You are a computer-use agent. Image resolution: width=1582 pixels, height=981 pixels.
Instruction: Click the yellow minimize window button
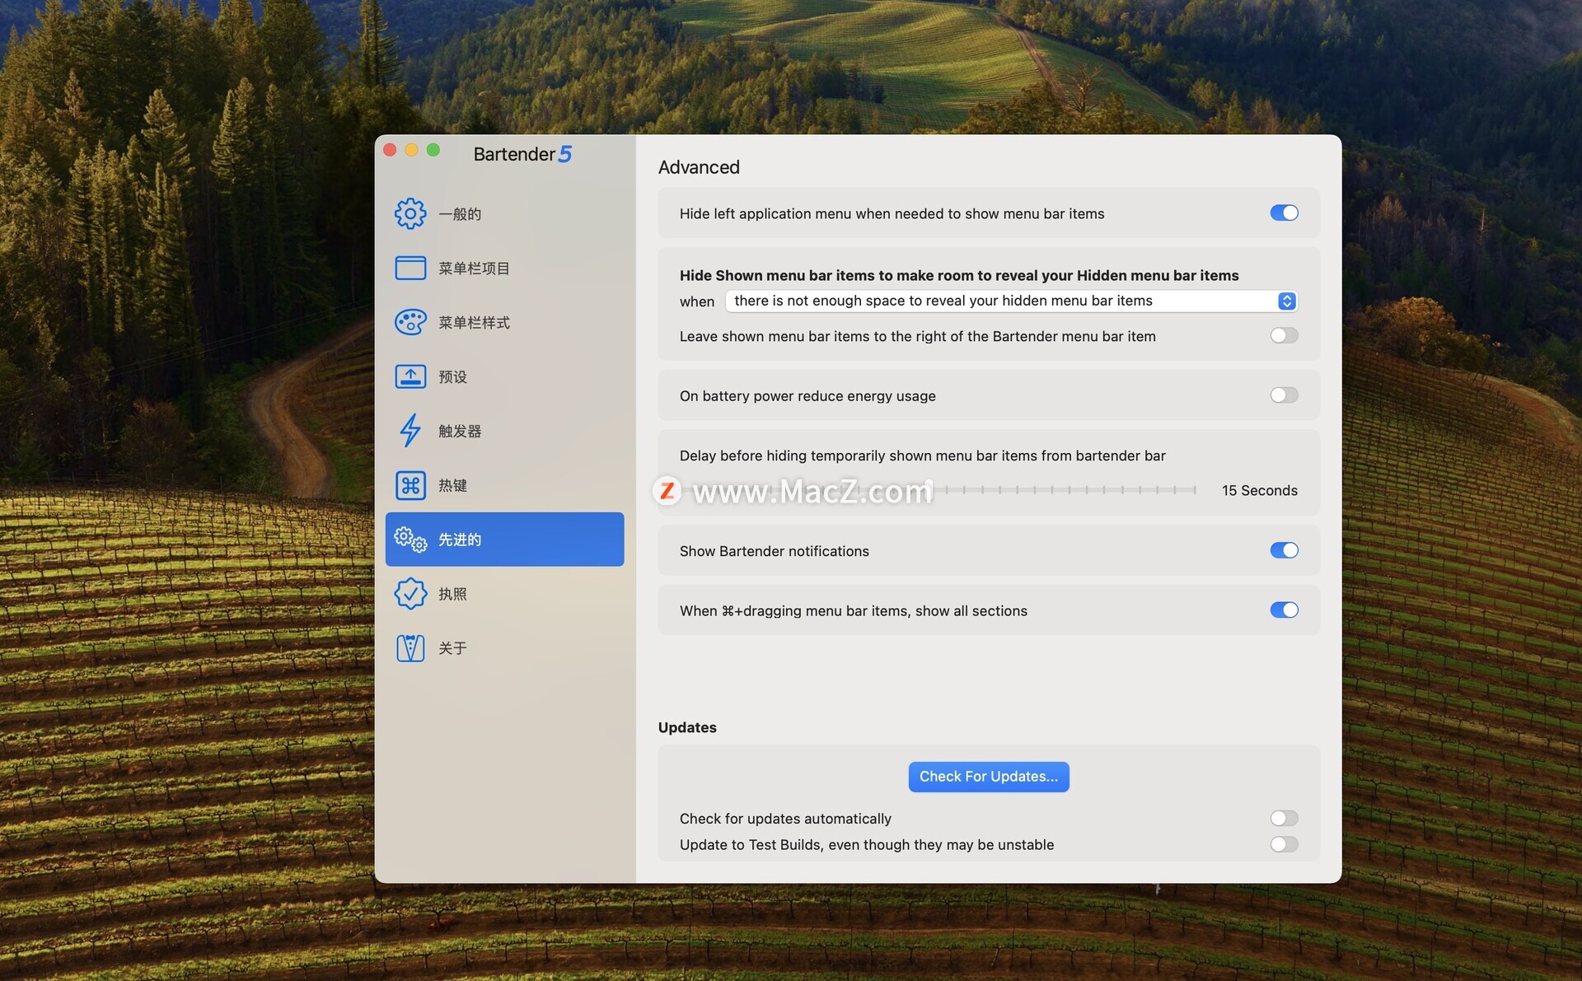(x=411, y=150)
